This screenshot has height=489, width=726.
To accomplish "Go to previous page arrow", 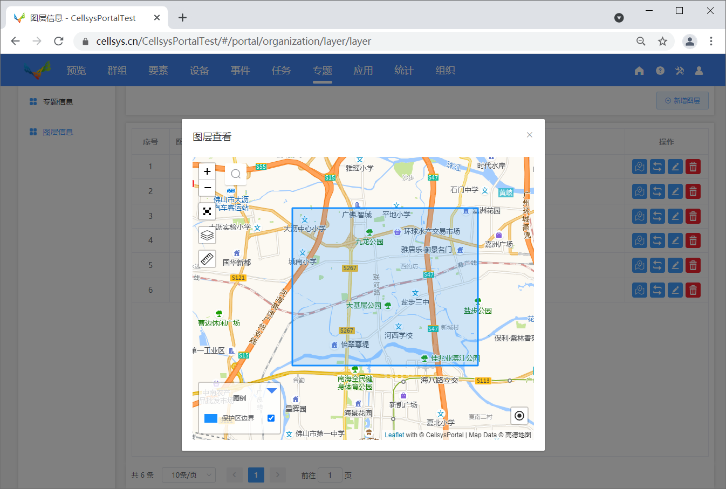I will point(234,475).
